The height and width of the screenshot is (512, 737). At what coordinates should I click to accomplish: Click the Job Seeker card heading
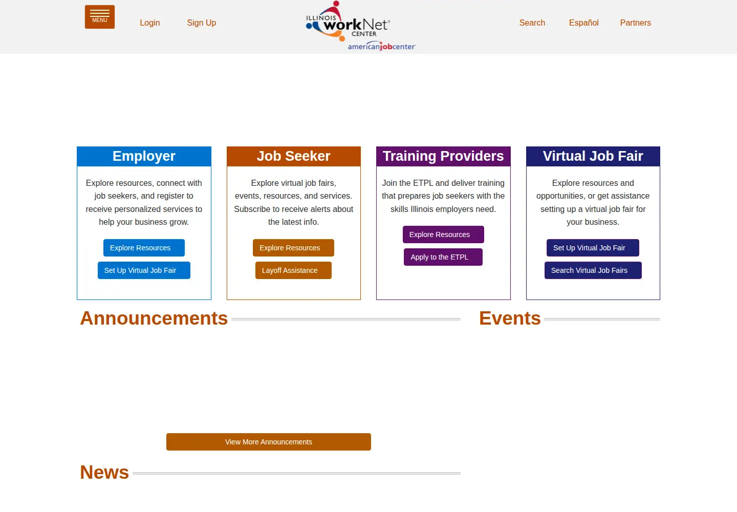click(x=294, y=156)
